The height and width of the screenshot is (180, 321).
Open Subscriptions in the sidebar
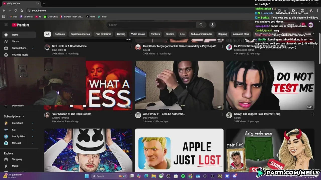click(19, 48)
